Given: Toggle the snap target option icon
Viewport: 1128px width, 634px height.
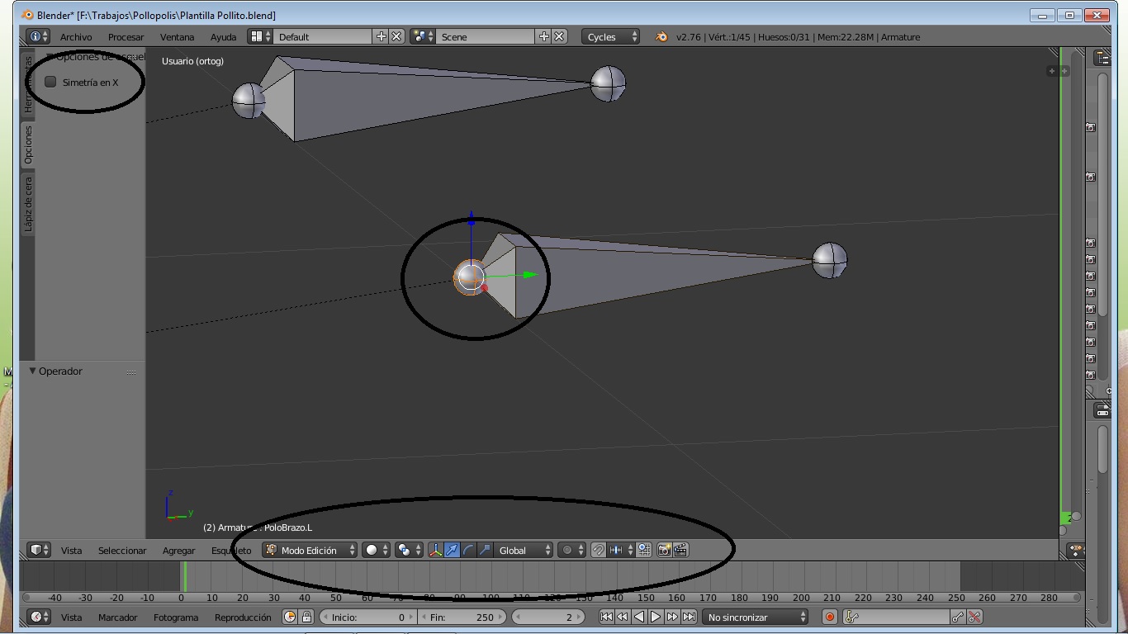Looking at the screenshot, I should pyautogui.click(x=644, y=550).
